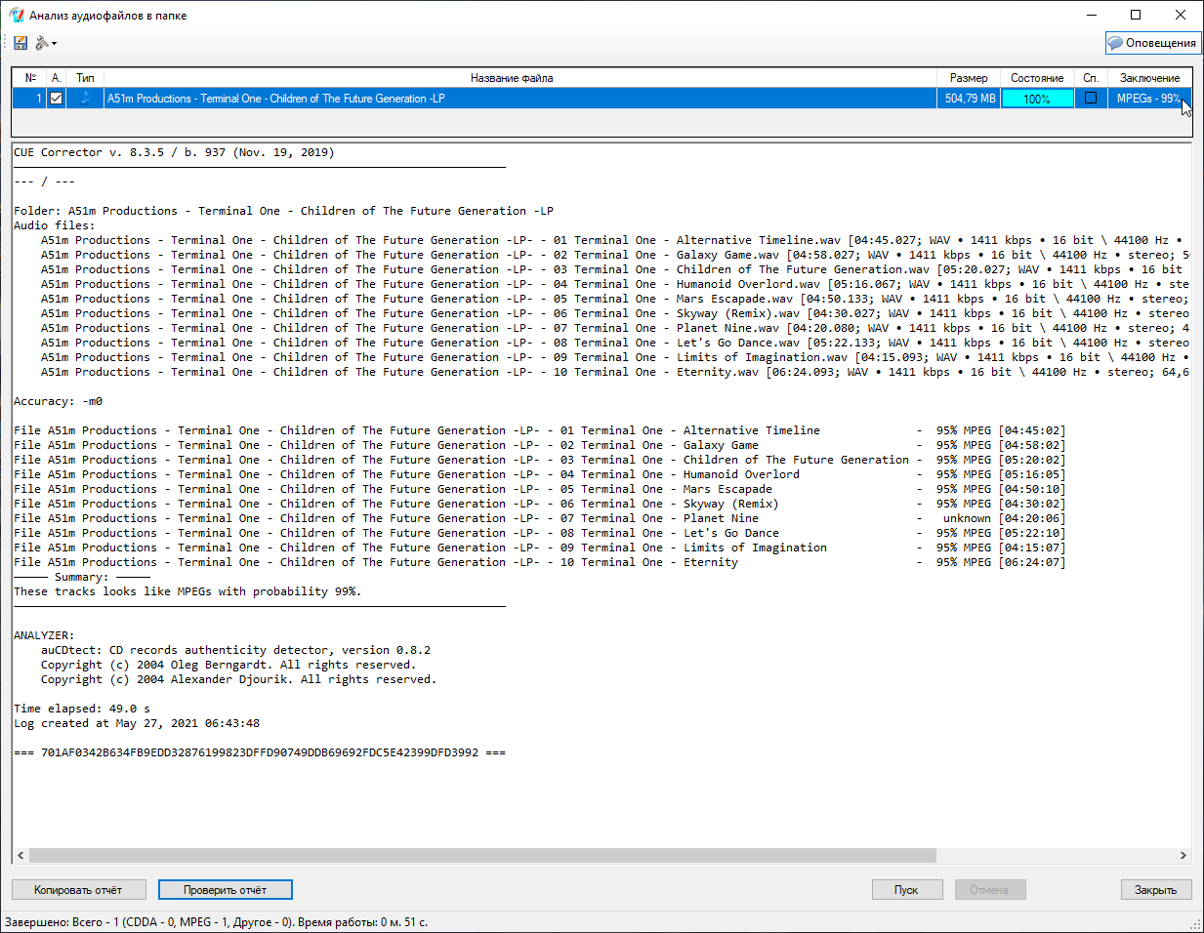Click the Пуск start button
Viewport: 1204px width, 933px height.
[x=907, y=890]
